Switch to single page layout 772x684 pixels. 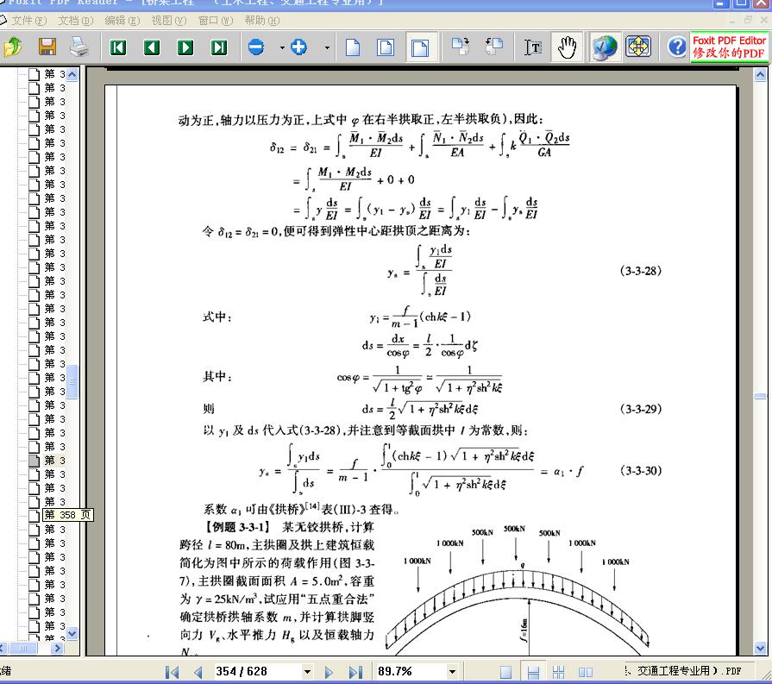pos(505,672)
